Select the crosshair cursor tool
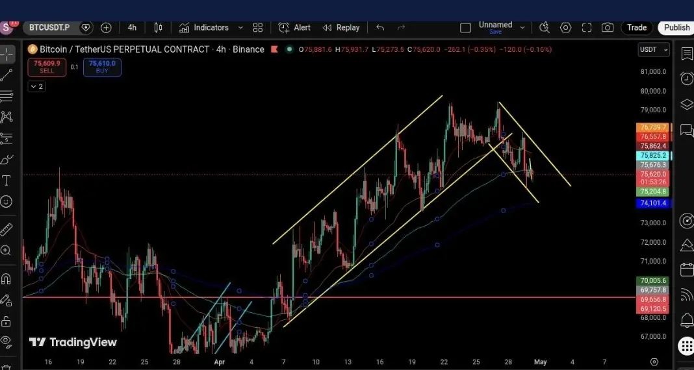The width and height of the screenshot is (694, 370). 6,55
